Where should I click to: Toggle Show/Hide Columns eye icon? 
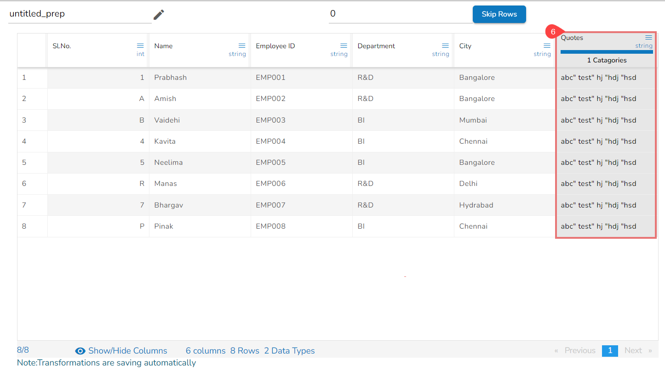point(80,351)
